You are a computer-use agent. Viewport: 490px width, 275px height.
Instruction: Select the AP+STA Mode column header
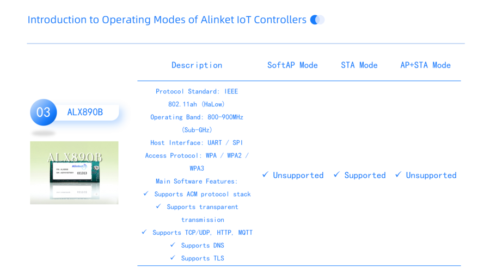(x=425, y=65)
